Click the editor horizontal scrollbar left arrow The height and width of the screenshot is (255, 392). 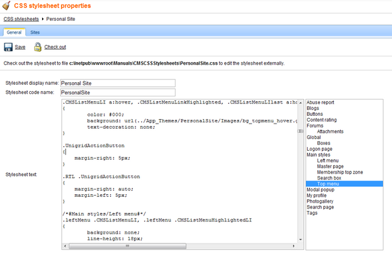65,246
